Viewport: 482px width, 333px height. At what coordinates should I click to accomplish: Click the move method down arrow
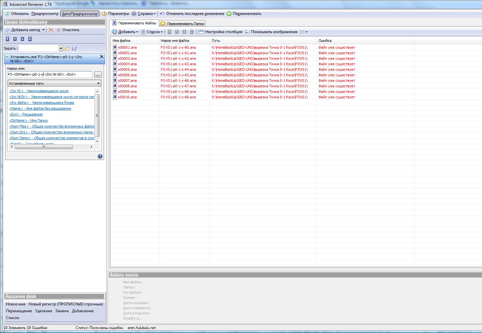coord(22,39)
